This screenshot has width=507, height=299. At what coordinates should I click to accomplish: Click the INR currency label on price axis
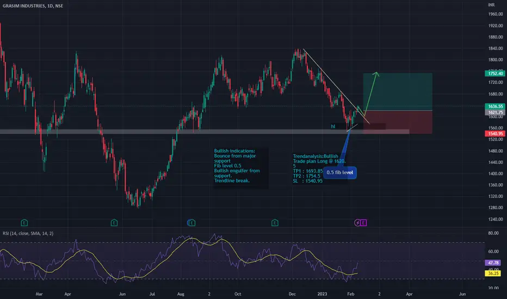click(491, 5)
